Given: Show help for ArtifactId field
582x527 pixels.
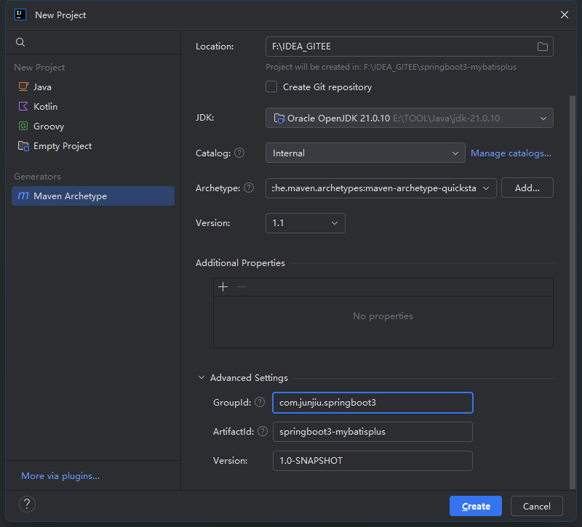Looking at the screenshot, I should tap(263, 431).
